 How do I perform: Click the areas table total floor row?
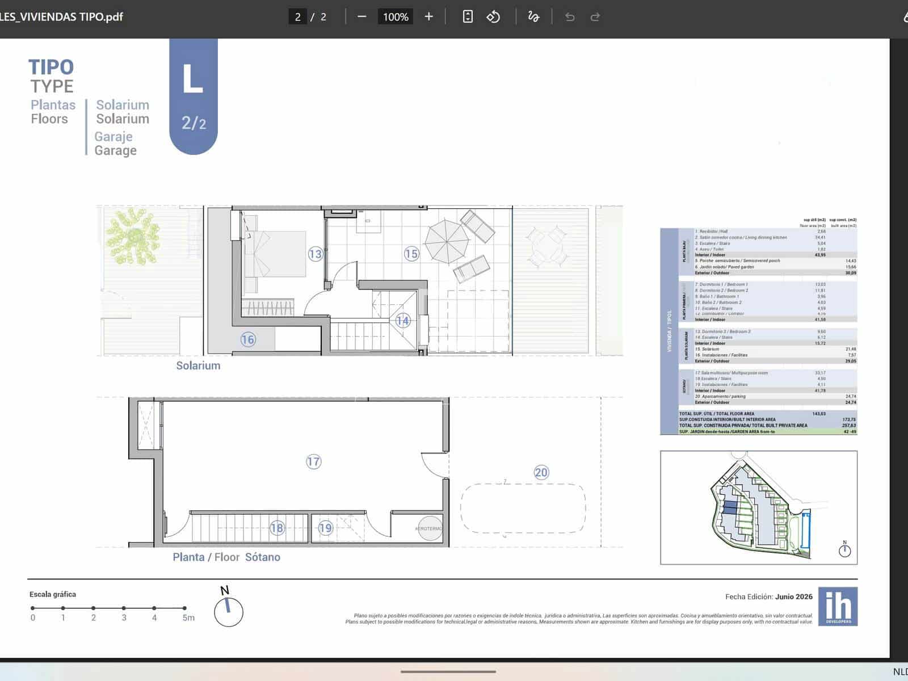(x=768, y=414)
